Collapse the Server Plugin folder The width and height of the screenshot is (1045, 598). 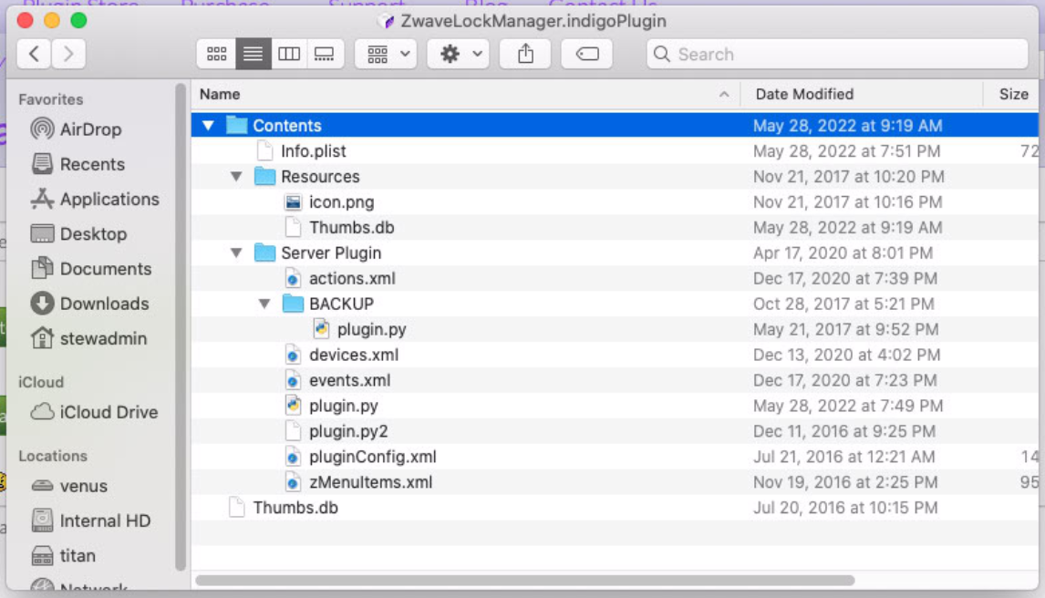(x=236, y=253)
